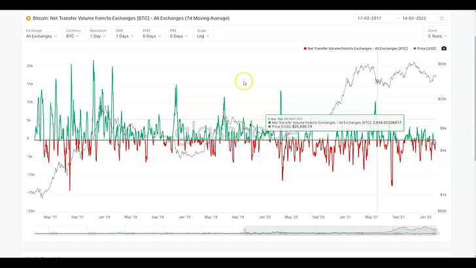
Task: Click the start date field 17-02-2017
Action: pyautogui.click(x=369, y=18)
